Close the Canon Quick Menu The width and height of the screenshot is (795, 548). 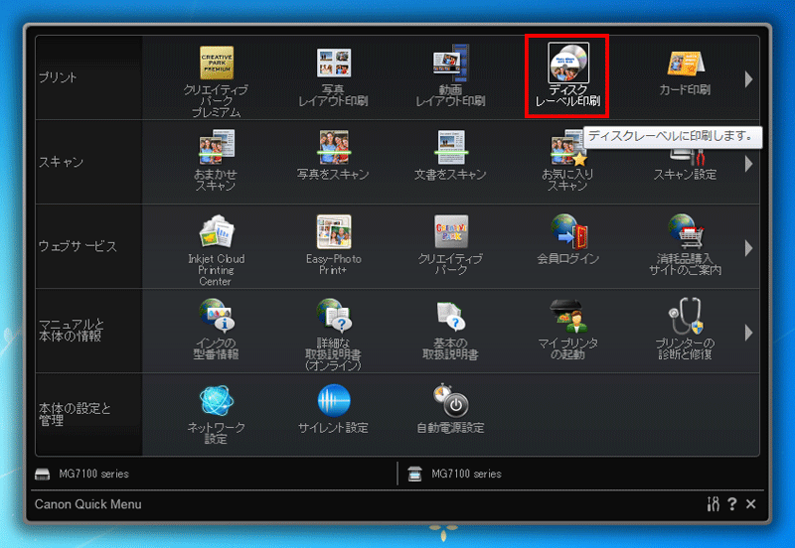coord(751,504)
